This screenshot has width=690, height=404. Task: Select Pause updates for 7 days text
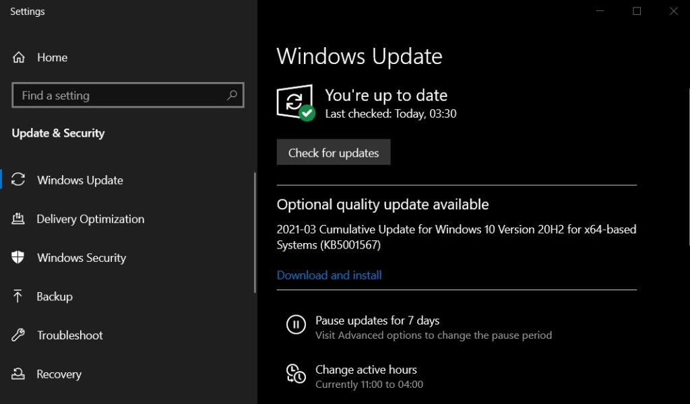click(x=377, y=321)
